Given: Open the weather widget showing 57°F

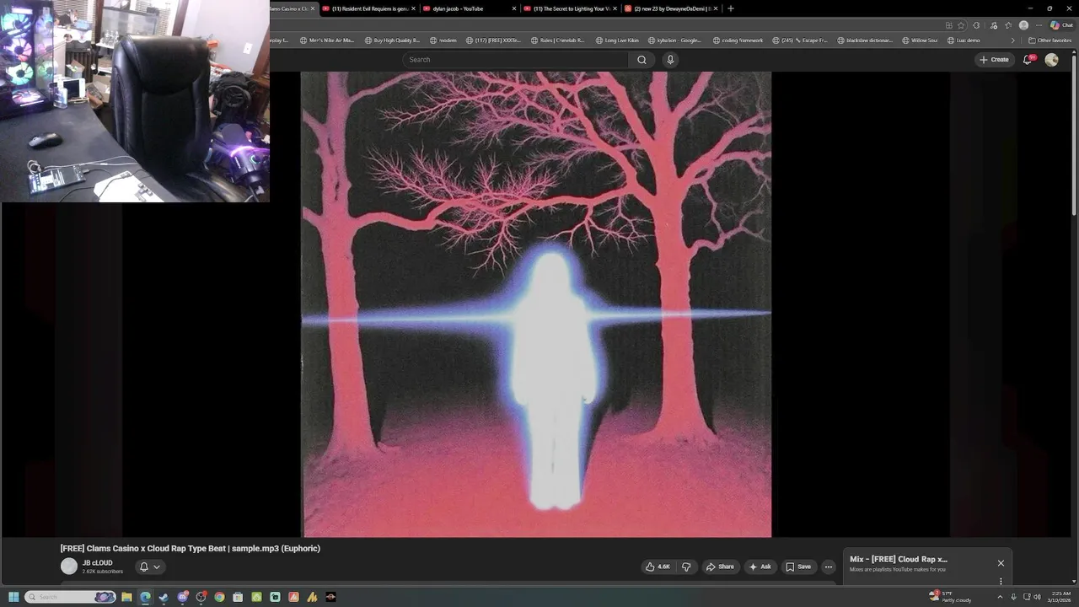Looking at the screenshot, I should (x=950, y=597).
